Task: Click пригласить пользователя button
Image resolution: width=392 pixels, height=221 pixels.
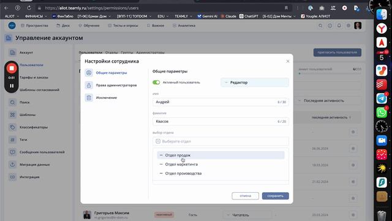Action: coord(337,52)
